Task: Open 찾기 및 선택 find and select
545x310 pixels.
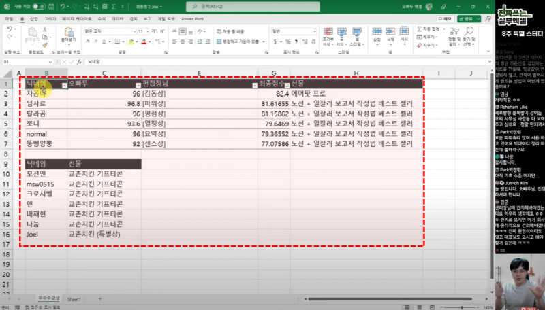Action: 469,37
